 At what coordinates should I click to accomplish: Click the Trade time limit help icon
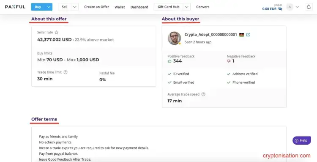[66, 72]
